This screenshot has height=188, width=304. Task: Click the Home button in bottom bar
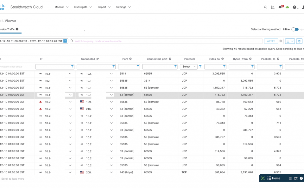(x=274, y=178)
